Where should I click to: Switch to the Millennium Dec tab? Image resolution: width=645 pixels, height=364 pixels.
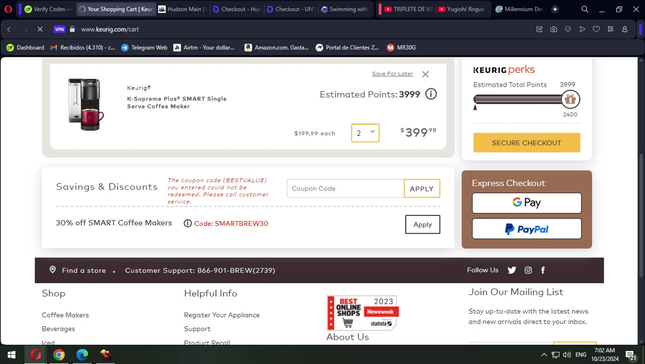coord(519,9)
